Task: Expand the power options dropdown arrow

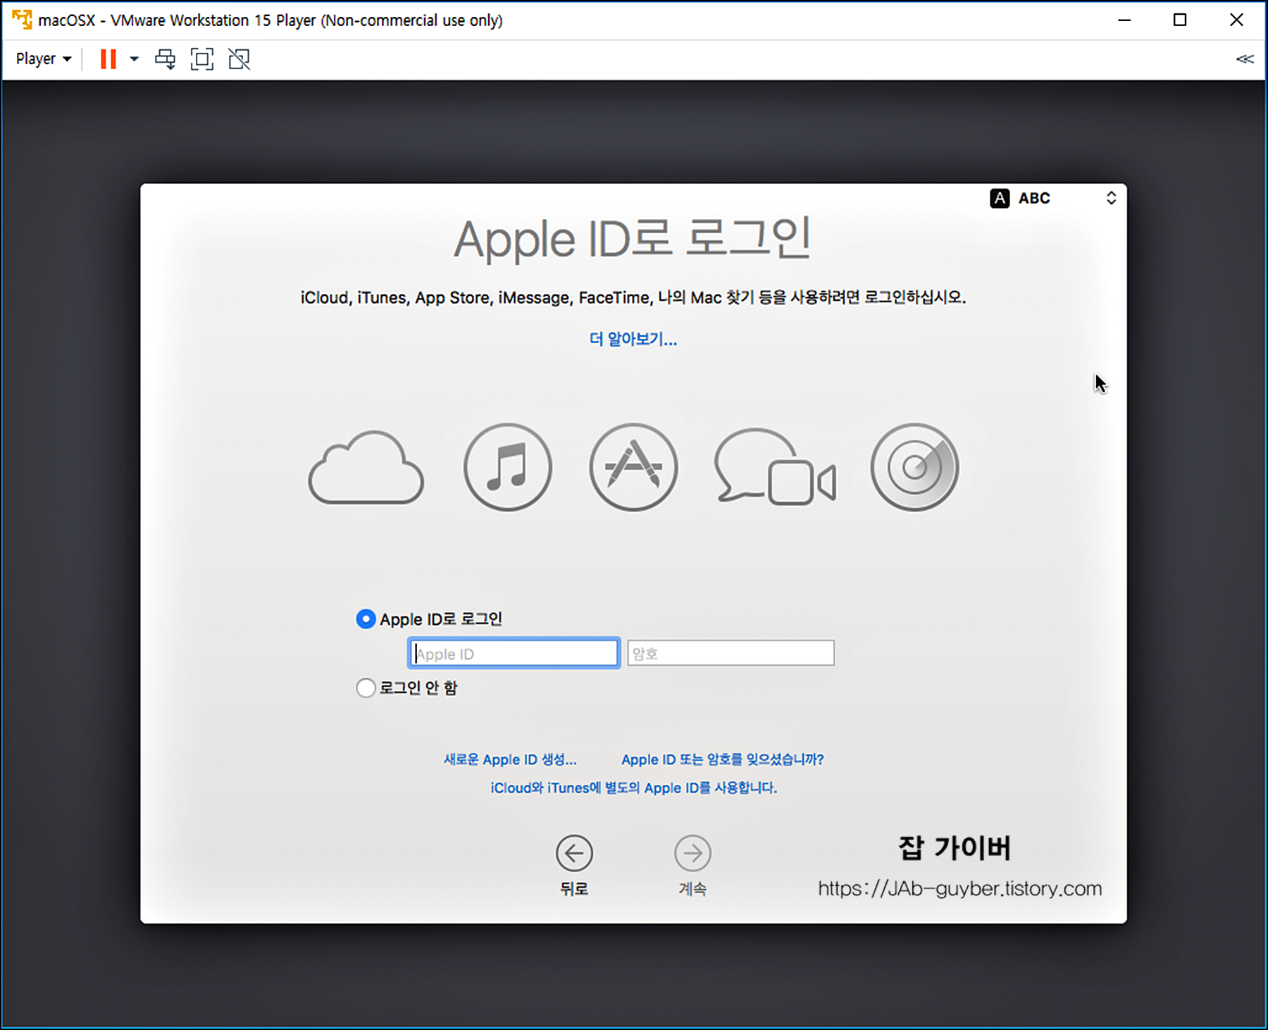Action: tap(134, 59)
